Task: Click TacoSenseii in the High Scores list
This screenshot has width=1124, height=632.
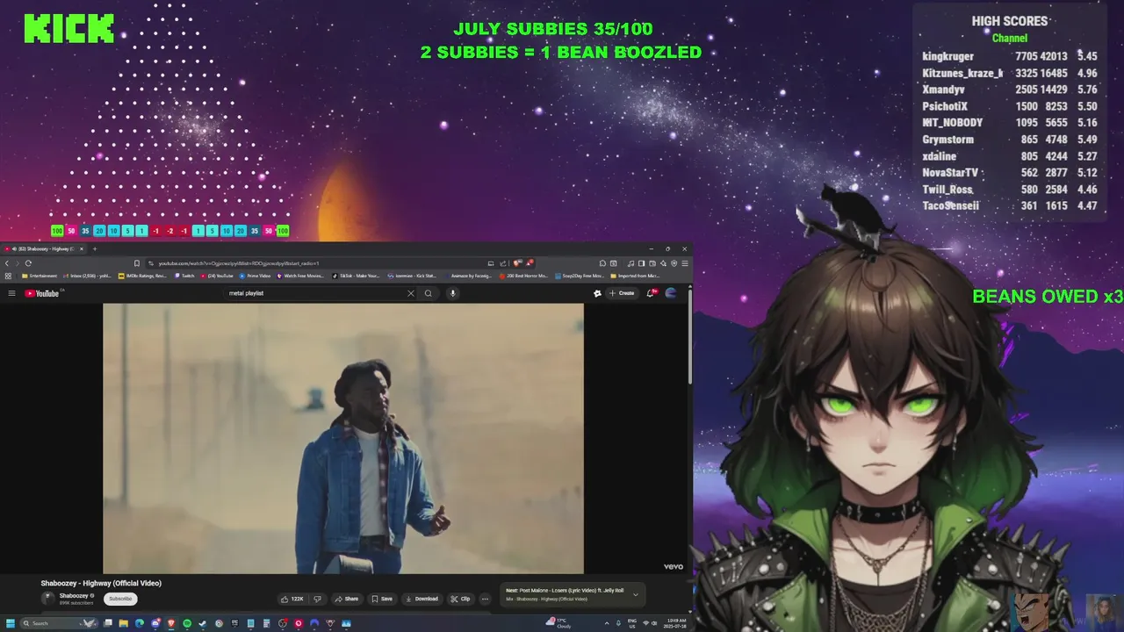Action: tap(950, 205)
